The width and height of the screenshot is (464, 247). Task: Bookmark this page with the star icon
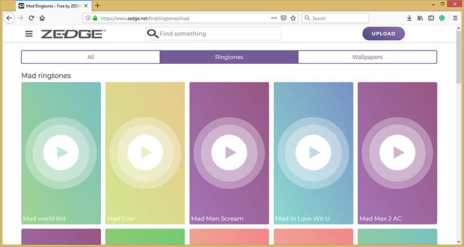293,18
